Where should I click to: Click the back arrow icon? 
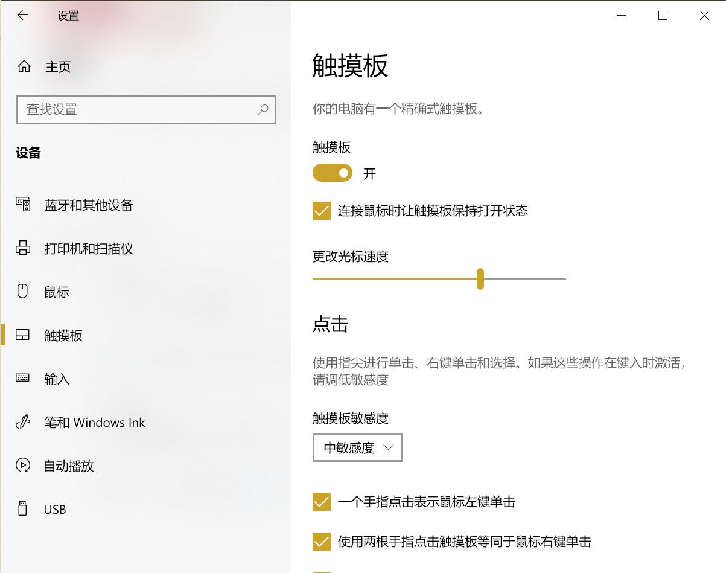(23, 16)
